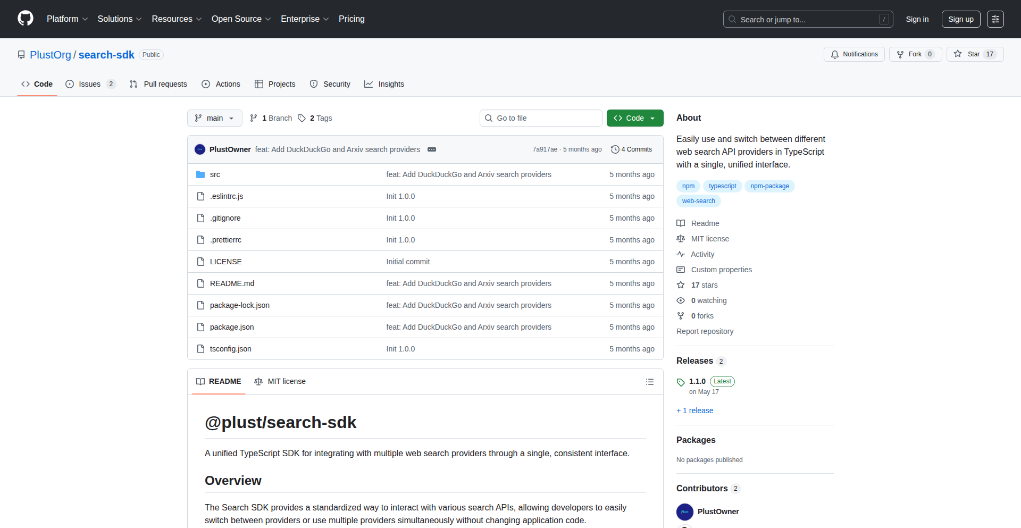Open the Insights tab

[384, 84]
